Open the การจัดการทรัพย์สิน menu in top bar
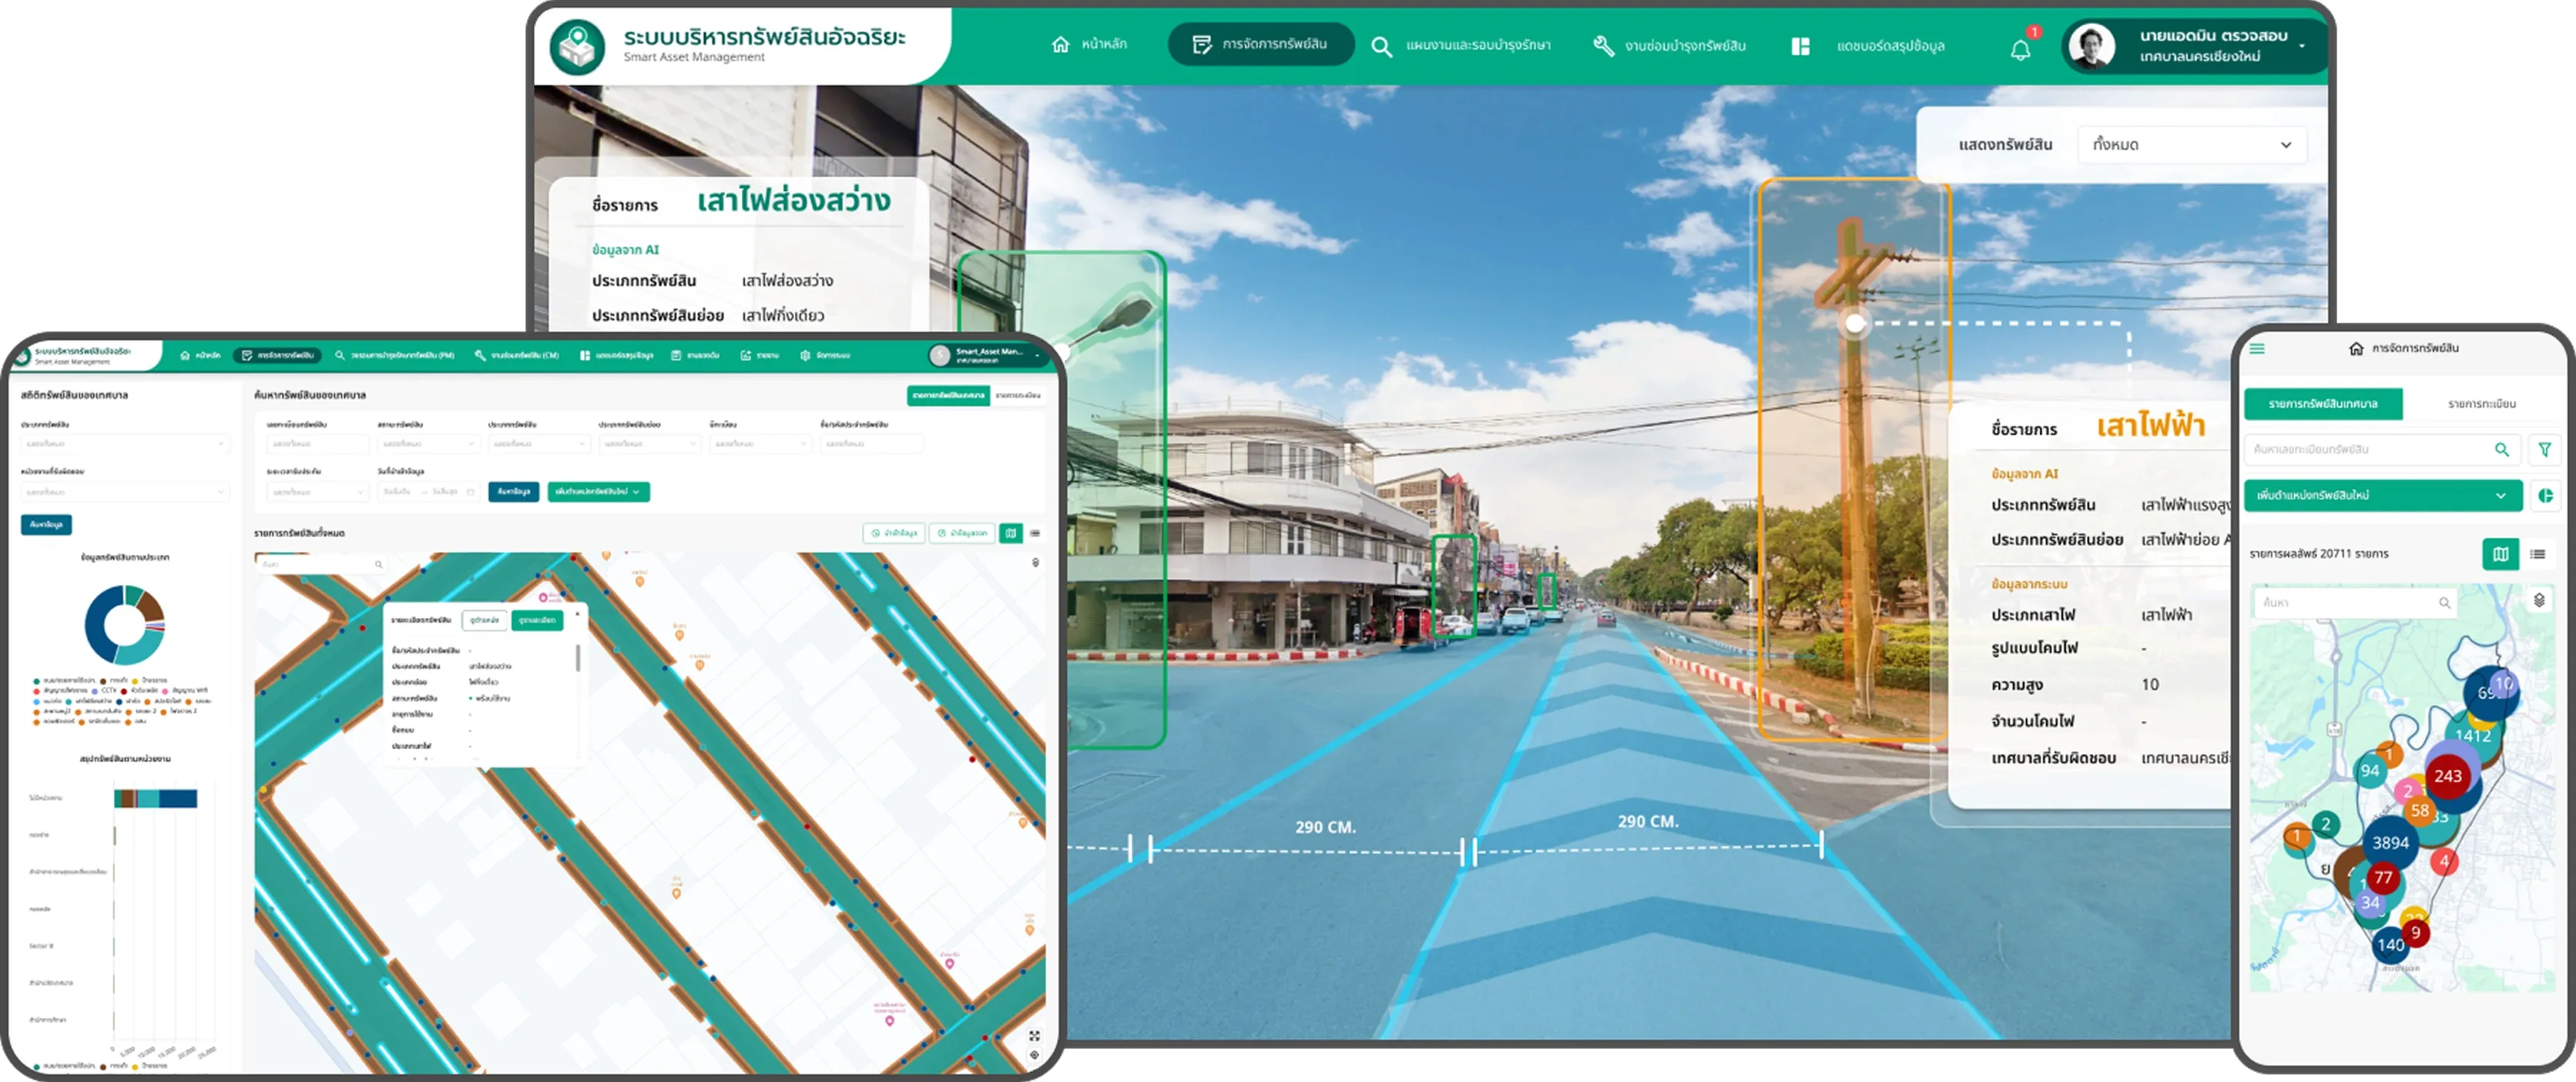The height and width of the screenshot is (1082, 2576). (x=1260, y=44)
